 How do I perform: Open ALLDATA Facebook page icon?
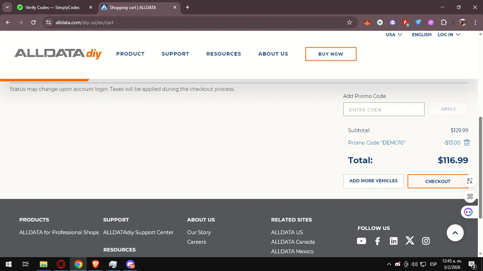point(377,241)
